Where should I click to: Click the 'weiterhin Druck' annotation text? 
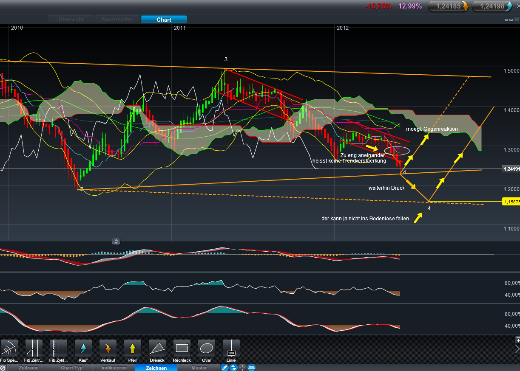tap(386, 188)
